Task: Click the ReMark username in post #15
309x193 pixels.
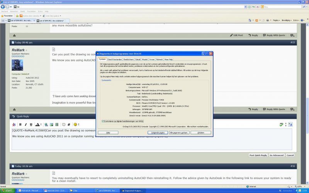Action: (x=18, y=50)
